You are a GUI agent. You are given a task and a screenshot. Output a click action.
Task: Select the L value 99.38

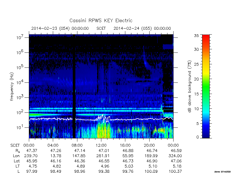pyautogui.click(x=104, y=171)
